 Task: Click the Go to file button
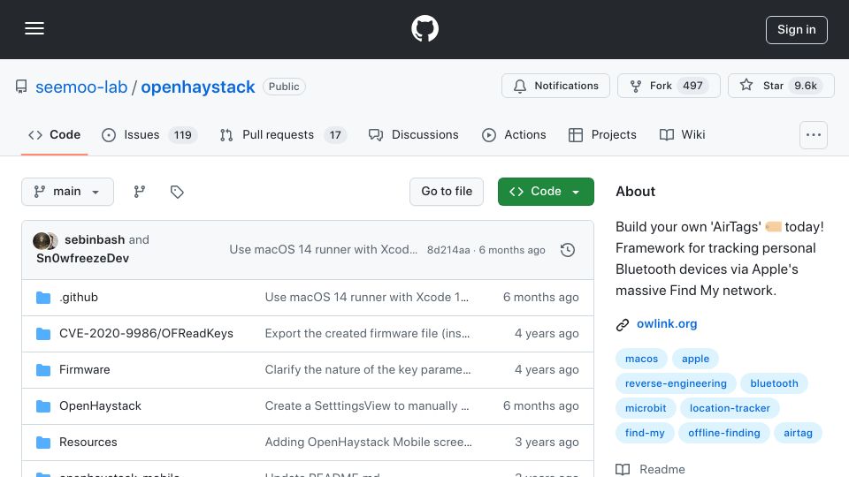point(447,192)
